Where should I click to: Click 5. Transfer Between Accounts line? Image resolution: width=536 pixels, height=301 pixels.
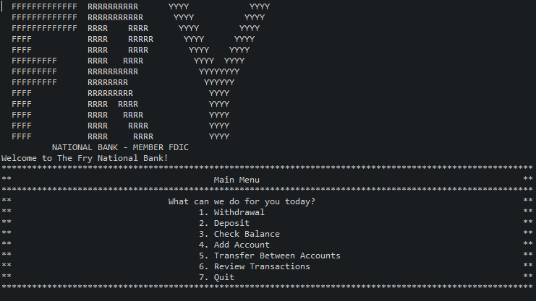270,256
